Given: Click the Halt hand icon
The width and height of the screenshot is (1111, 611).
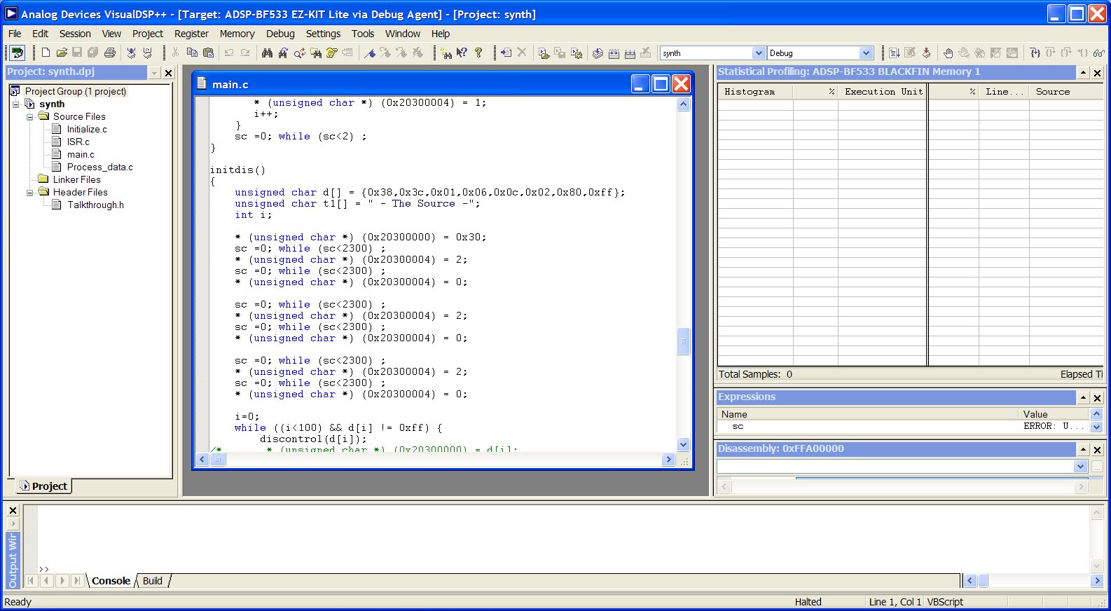Looking at the screenshot, I should point(948,53).
